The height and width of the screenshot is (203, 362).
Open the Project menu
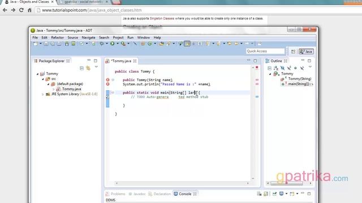(118, 38)
